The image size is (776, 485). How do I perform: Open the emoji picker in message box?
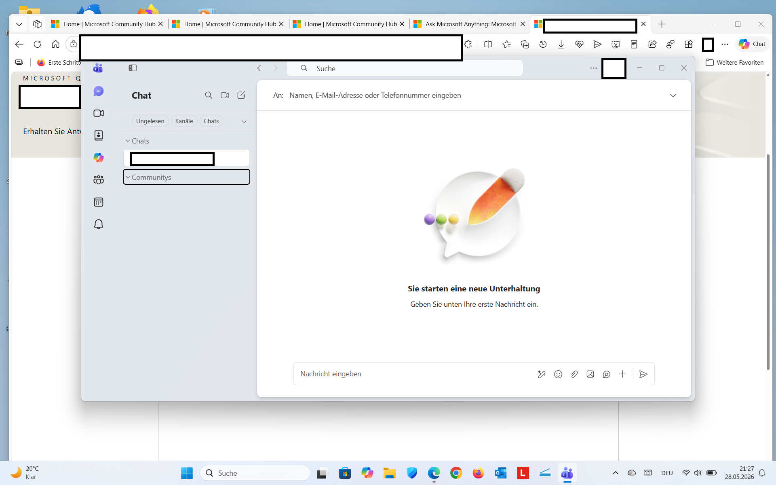tap(558, 374)
